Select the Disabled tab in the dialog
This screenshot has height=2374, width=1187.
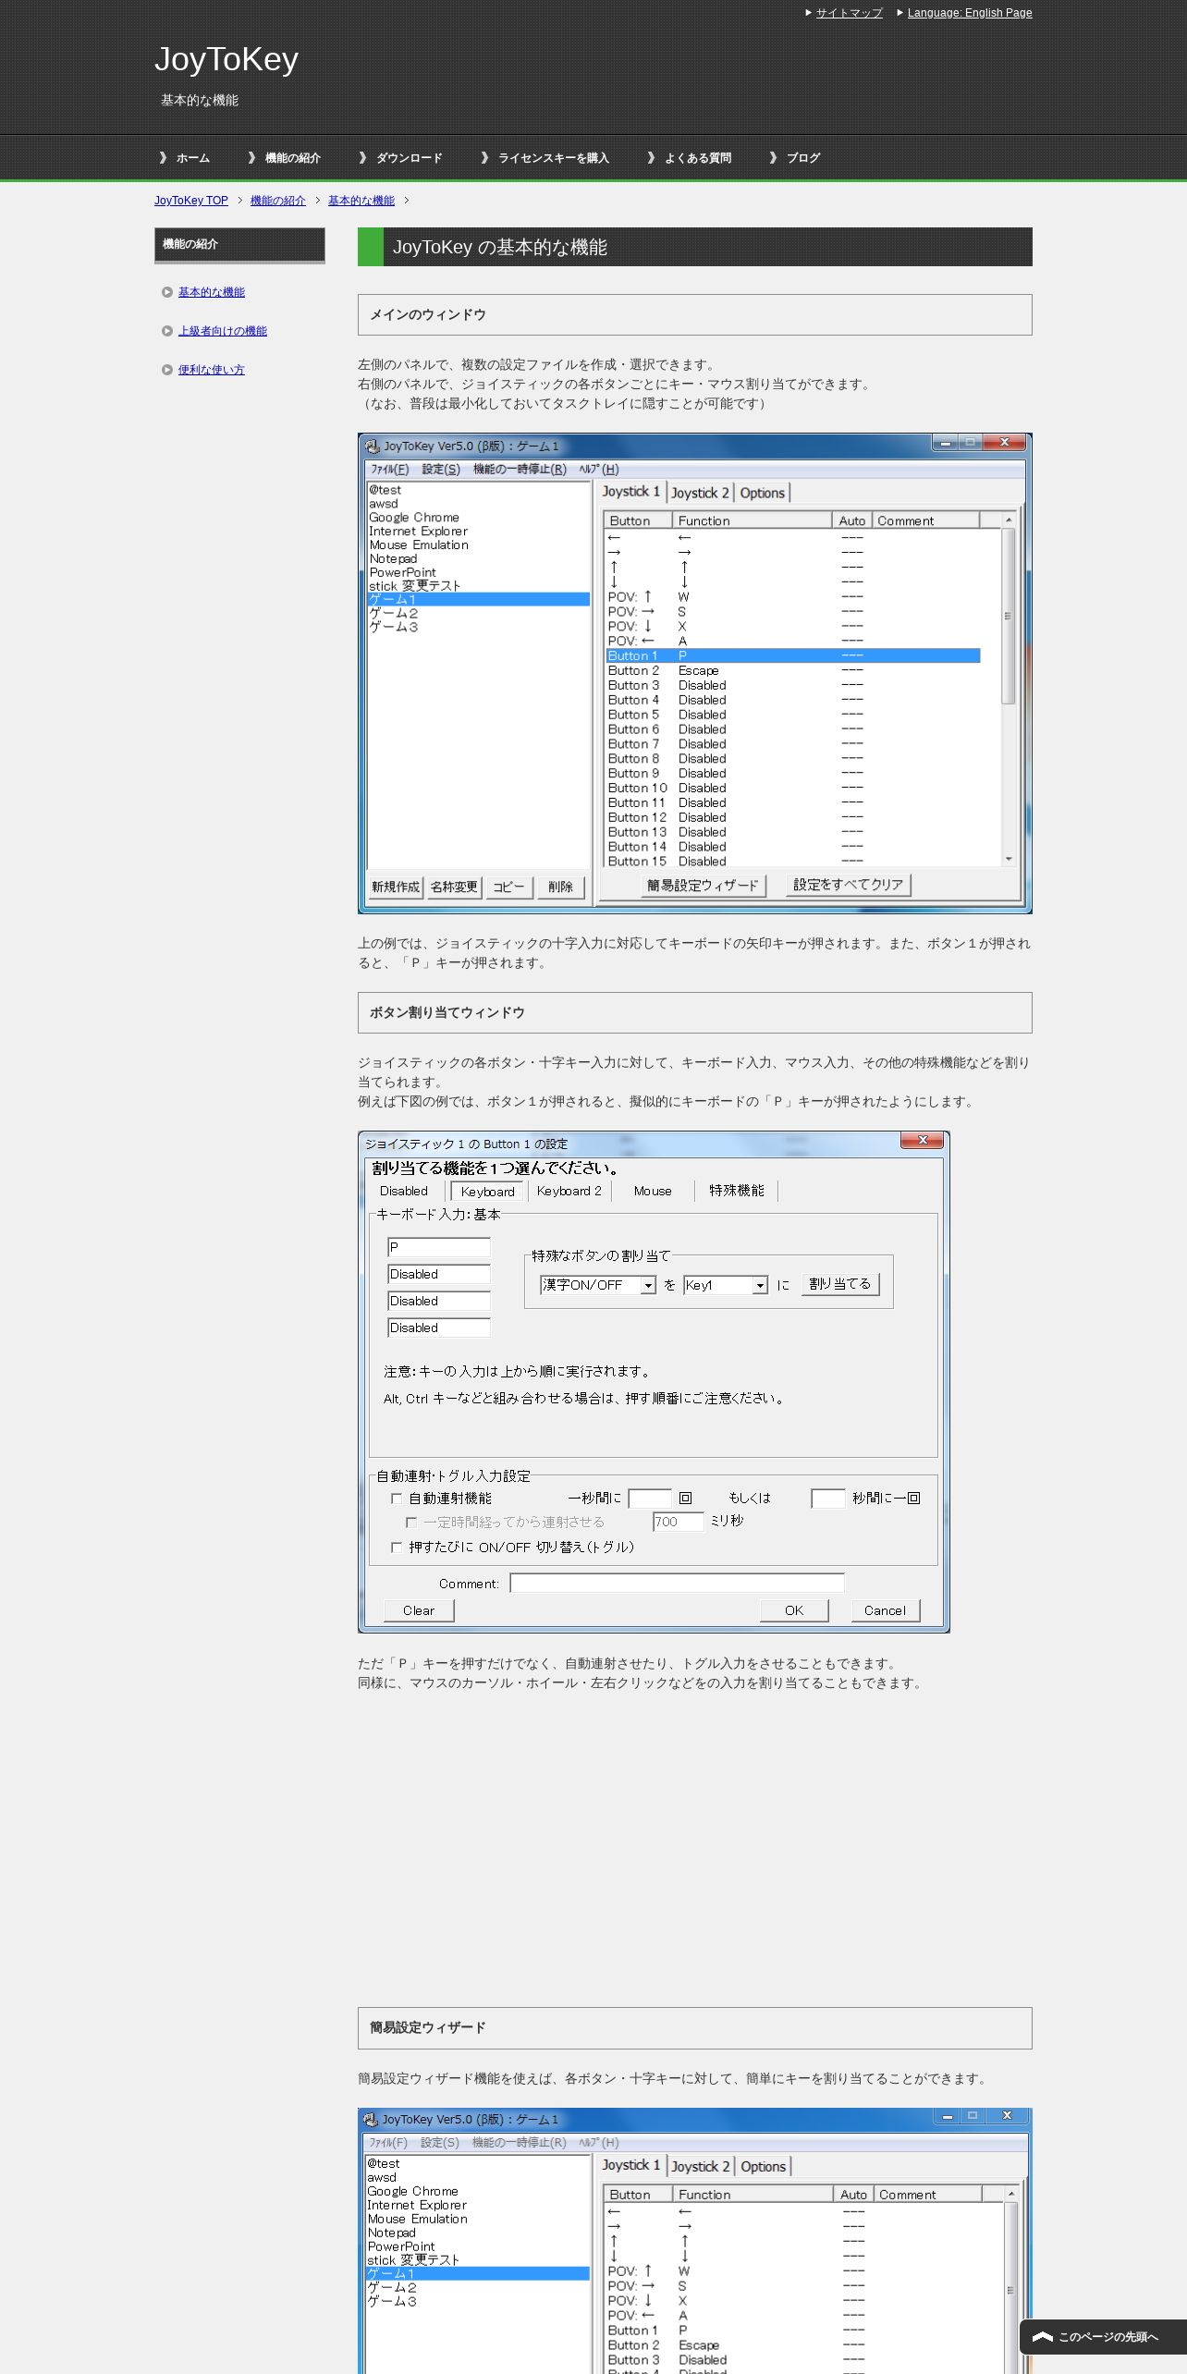pyautogui.click(x=404, y=1192)
